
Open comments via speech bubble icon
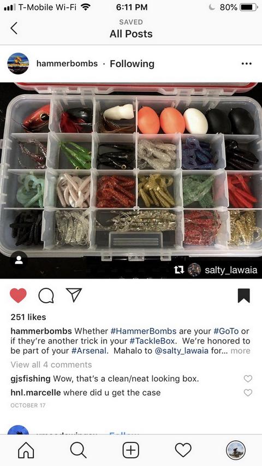click(x=46, y=296)
